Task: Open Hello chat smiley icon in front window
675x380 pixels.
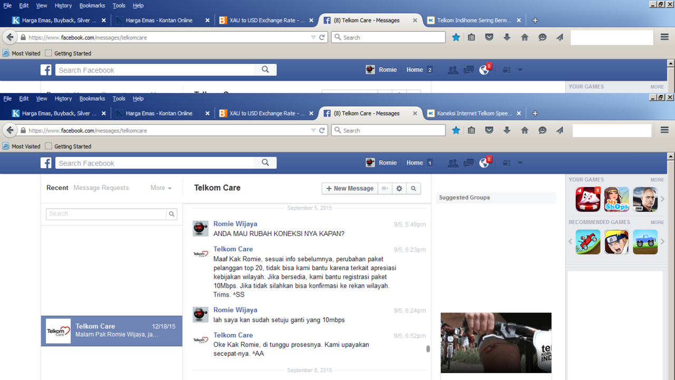Action: point(542,130)
